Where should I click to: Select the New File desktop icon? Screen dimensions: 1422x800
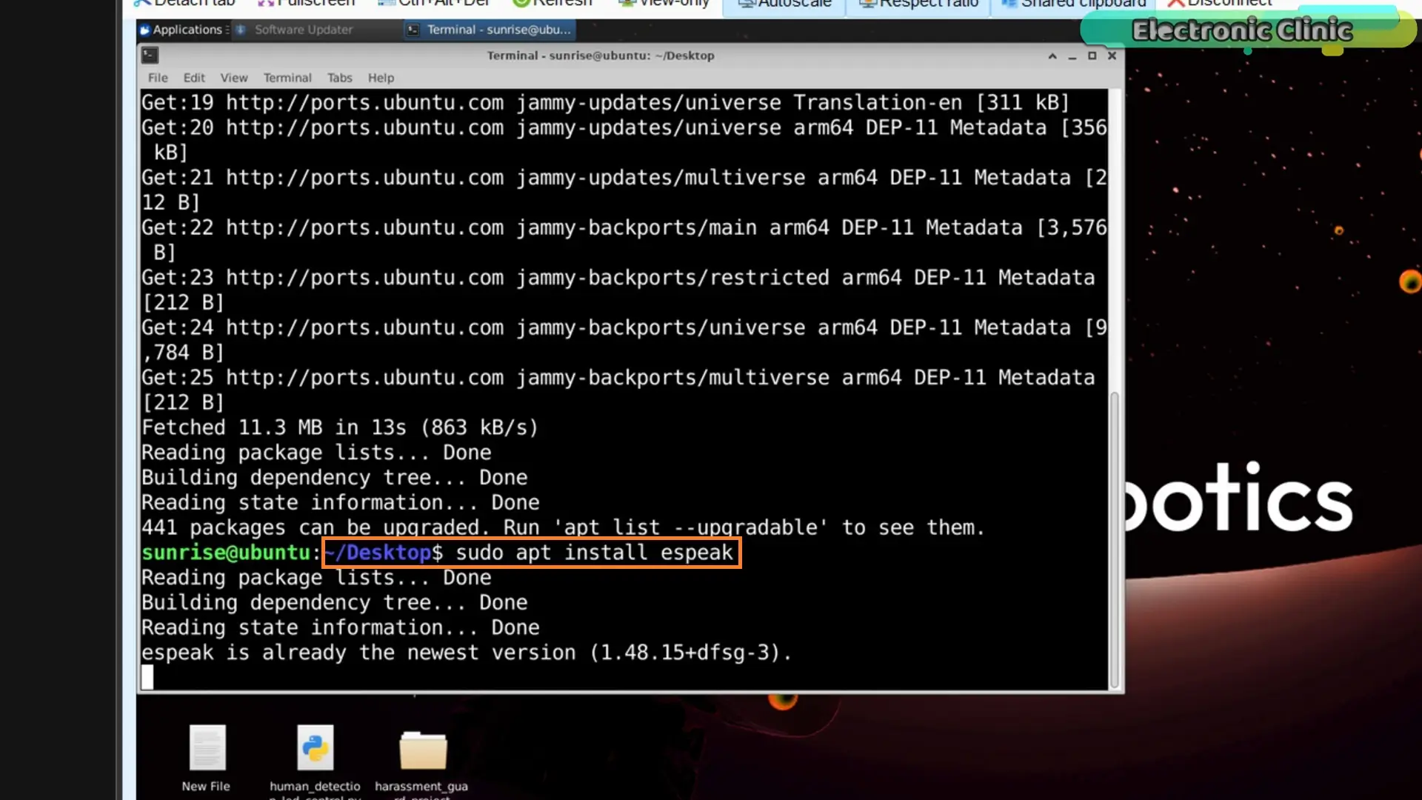207,759
